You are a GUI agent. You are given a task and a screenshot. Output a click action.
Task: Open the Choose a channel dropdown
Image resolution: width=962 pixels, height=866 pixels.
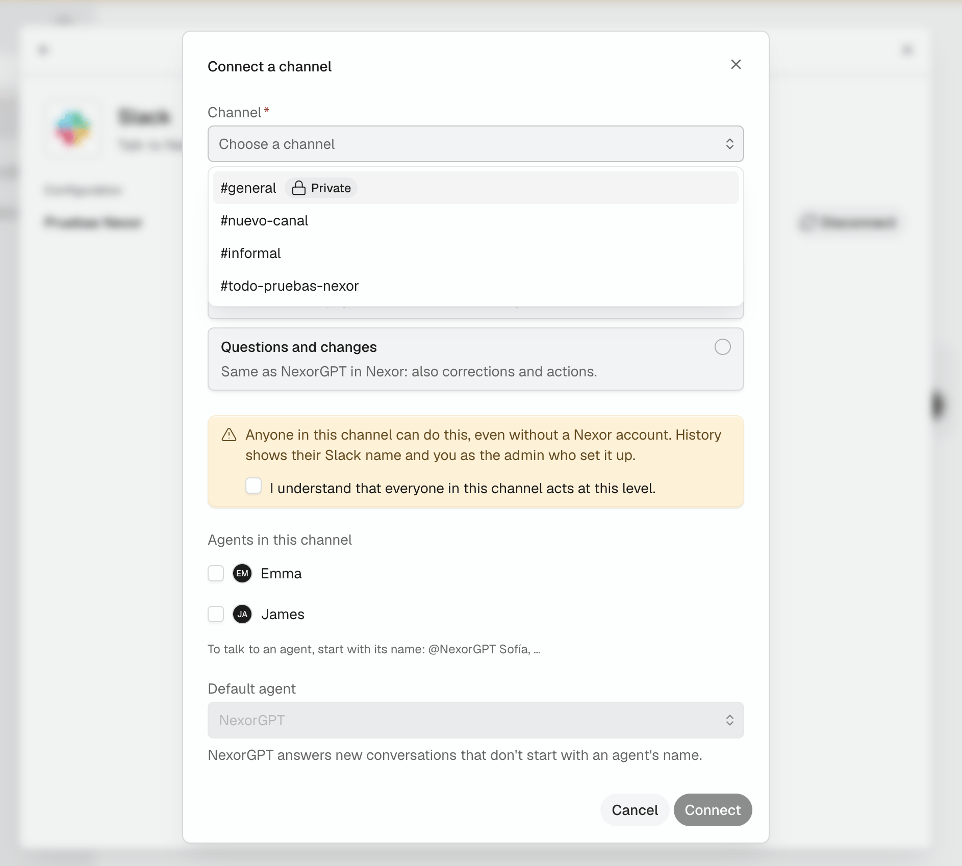coord(475,144)
